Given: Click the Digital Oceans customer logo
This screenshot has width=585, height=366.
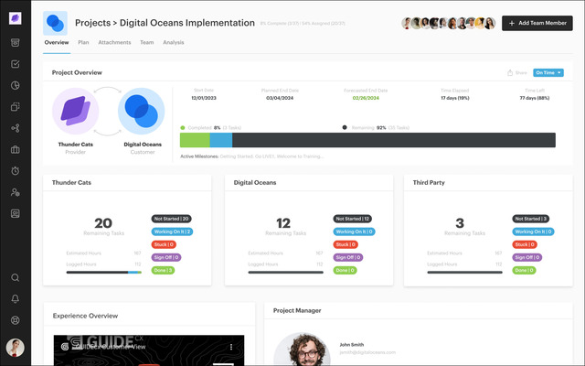Looking at the screenshot, I should click(142, 112).
